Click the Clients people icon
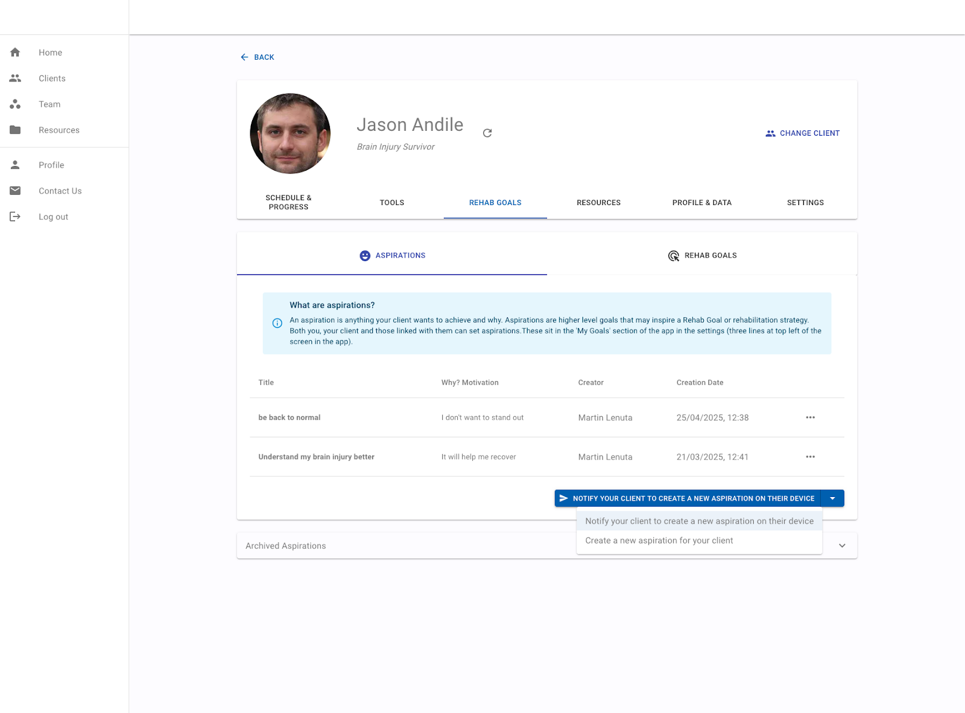 [15, 78]
